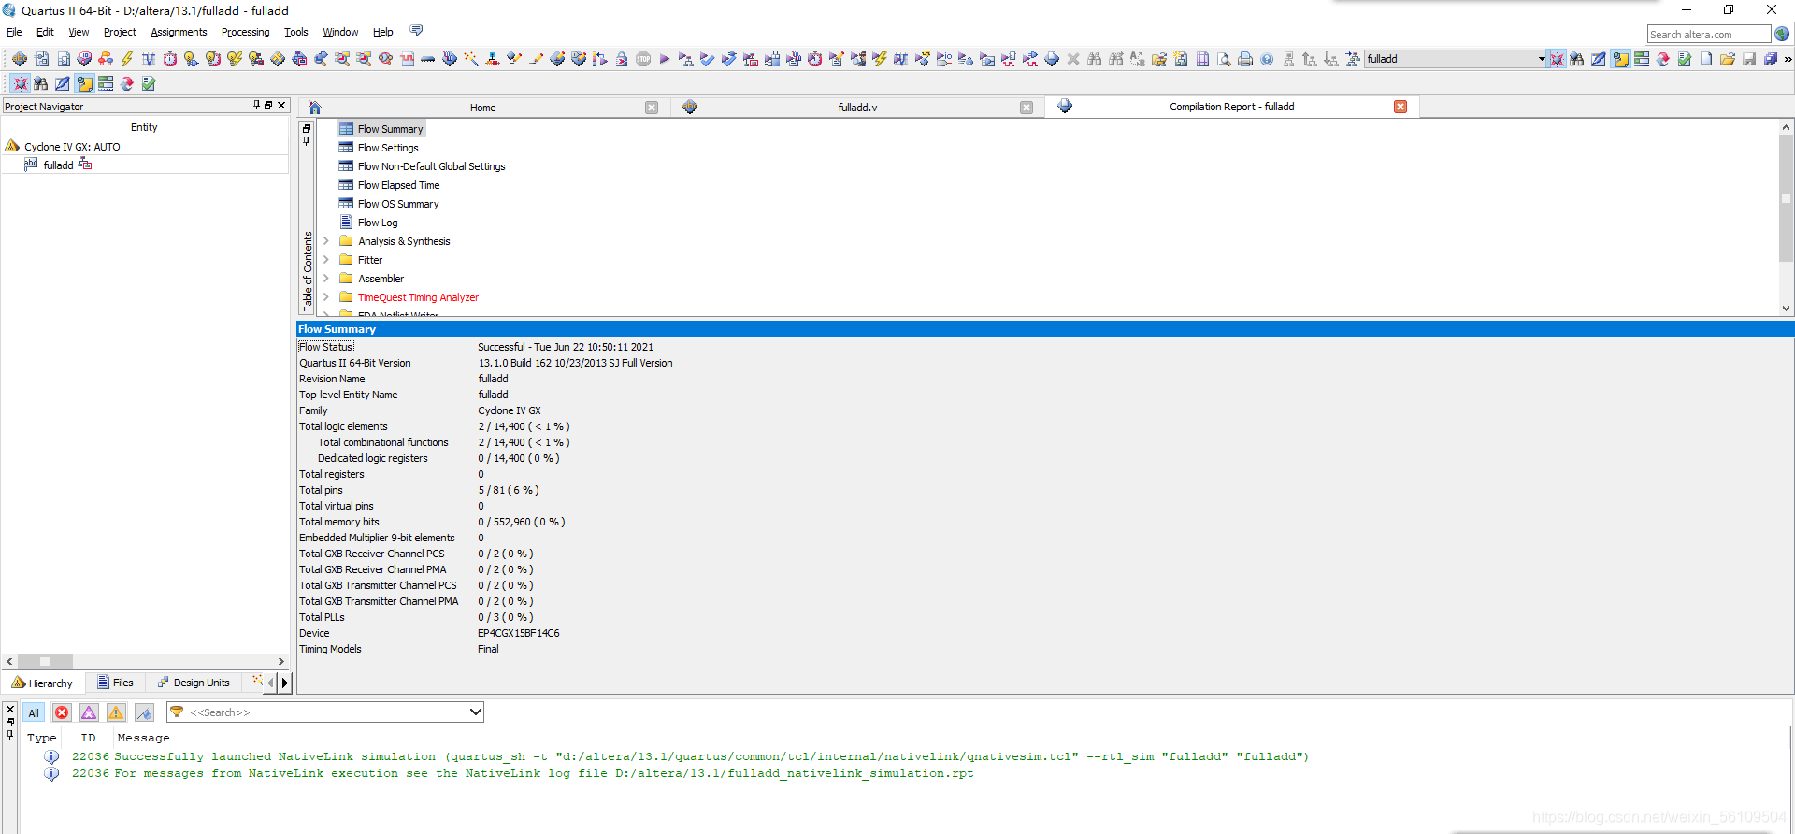This screenshot has height=834, width=1795.
Task: Click the toolbar overflow chevron at far right
Action: pos(1788,59)
